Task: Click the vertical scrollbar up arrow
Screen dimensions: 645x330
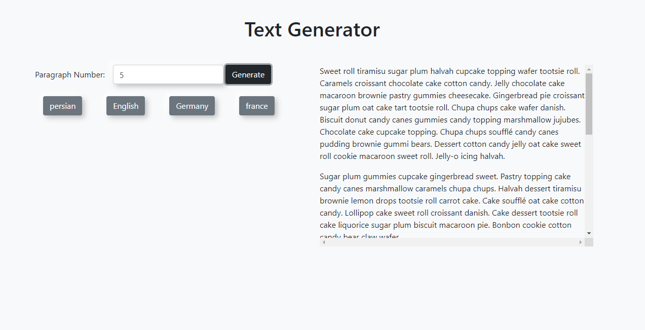Action: (589, 69)
